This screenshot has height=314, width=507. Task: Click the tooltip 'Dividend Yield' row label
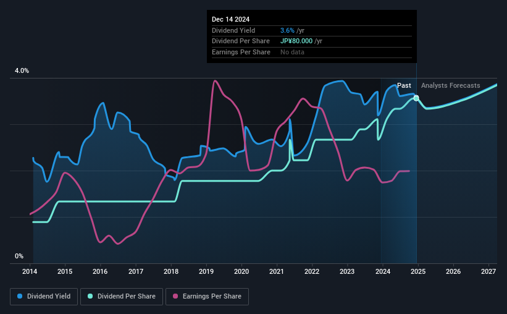point(233,30)
